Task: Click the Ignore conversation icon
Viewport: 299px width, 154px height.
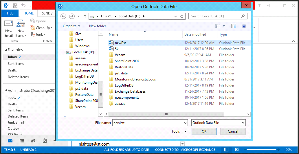Action: [x=33, y=21]
